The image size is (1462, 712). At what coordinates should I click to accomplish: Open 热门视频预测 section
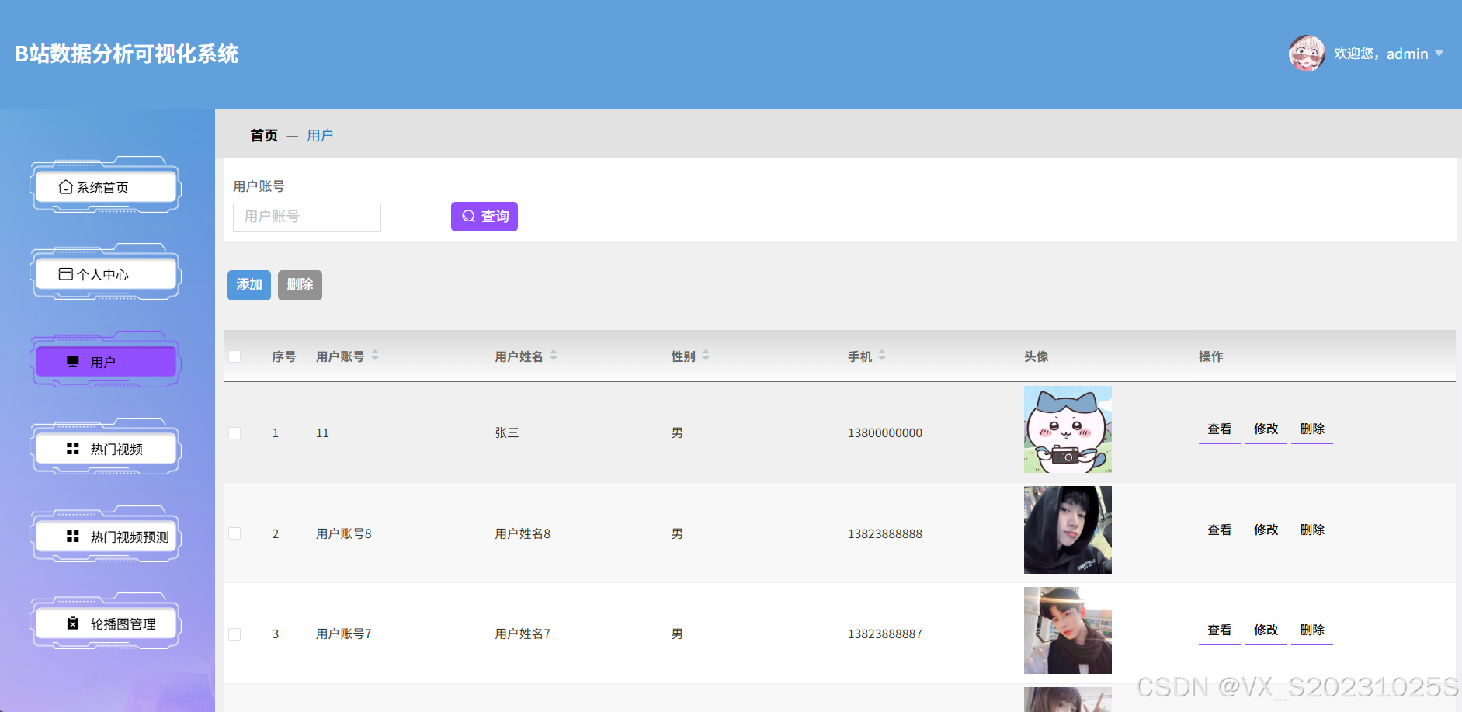pos(106,537)
